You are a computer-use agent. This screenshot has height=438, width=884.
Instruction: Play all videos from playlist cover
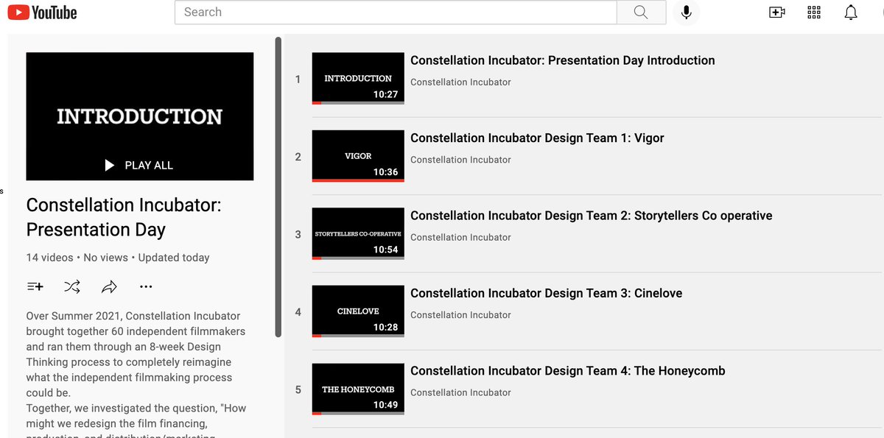(140, 166)
